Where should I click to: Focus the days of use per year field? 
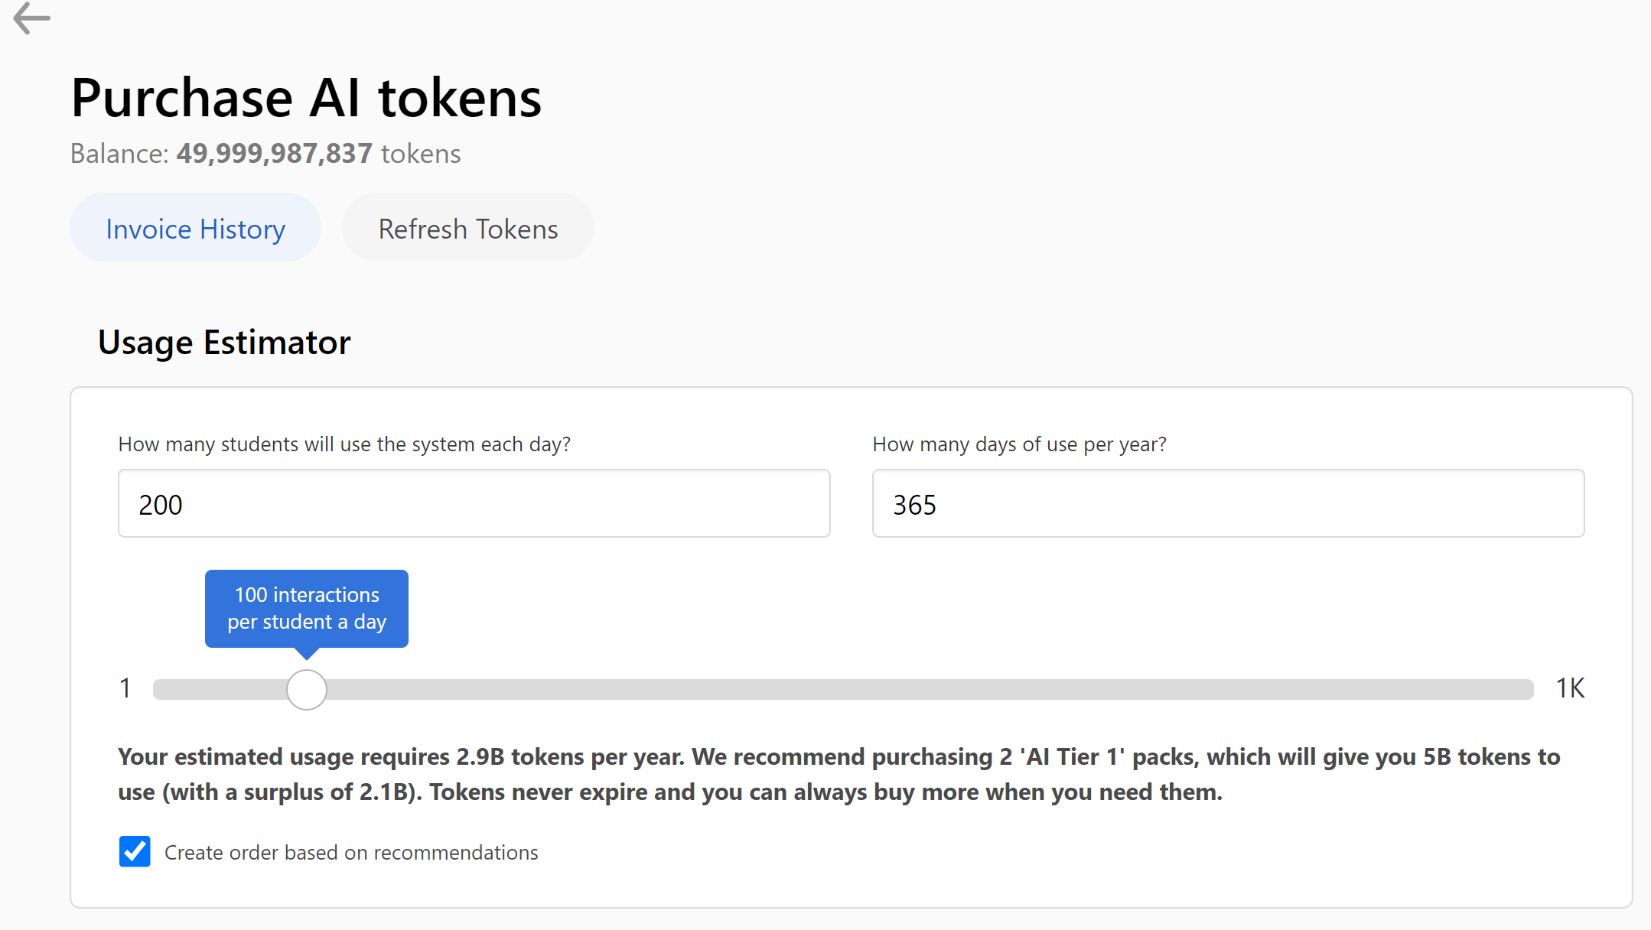coord(1228,504)
